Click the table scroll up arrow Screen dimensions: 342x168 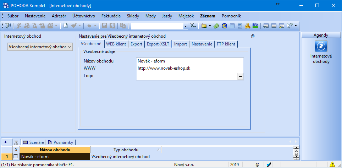point(296,151)
